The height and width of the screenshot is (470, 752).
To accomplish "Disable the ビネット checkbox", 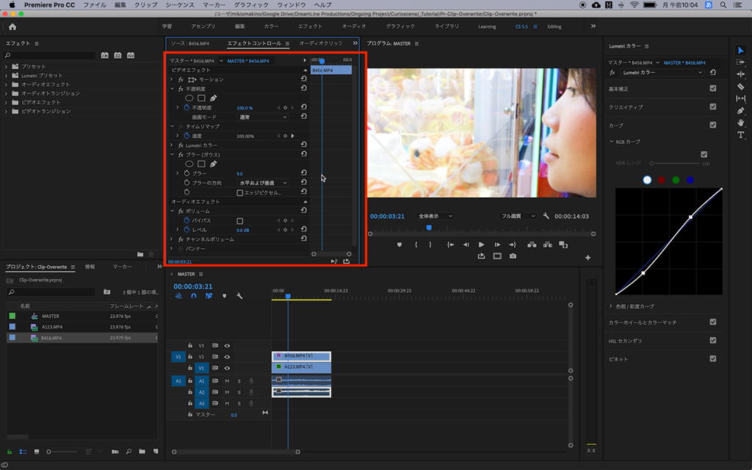I will pyautogui.click(x=712, y=358).
